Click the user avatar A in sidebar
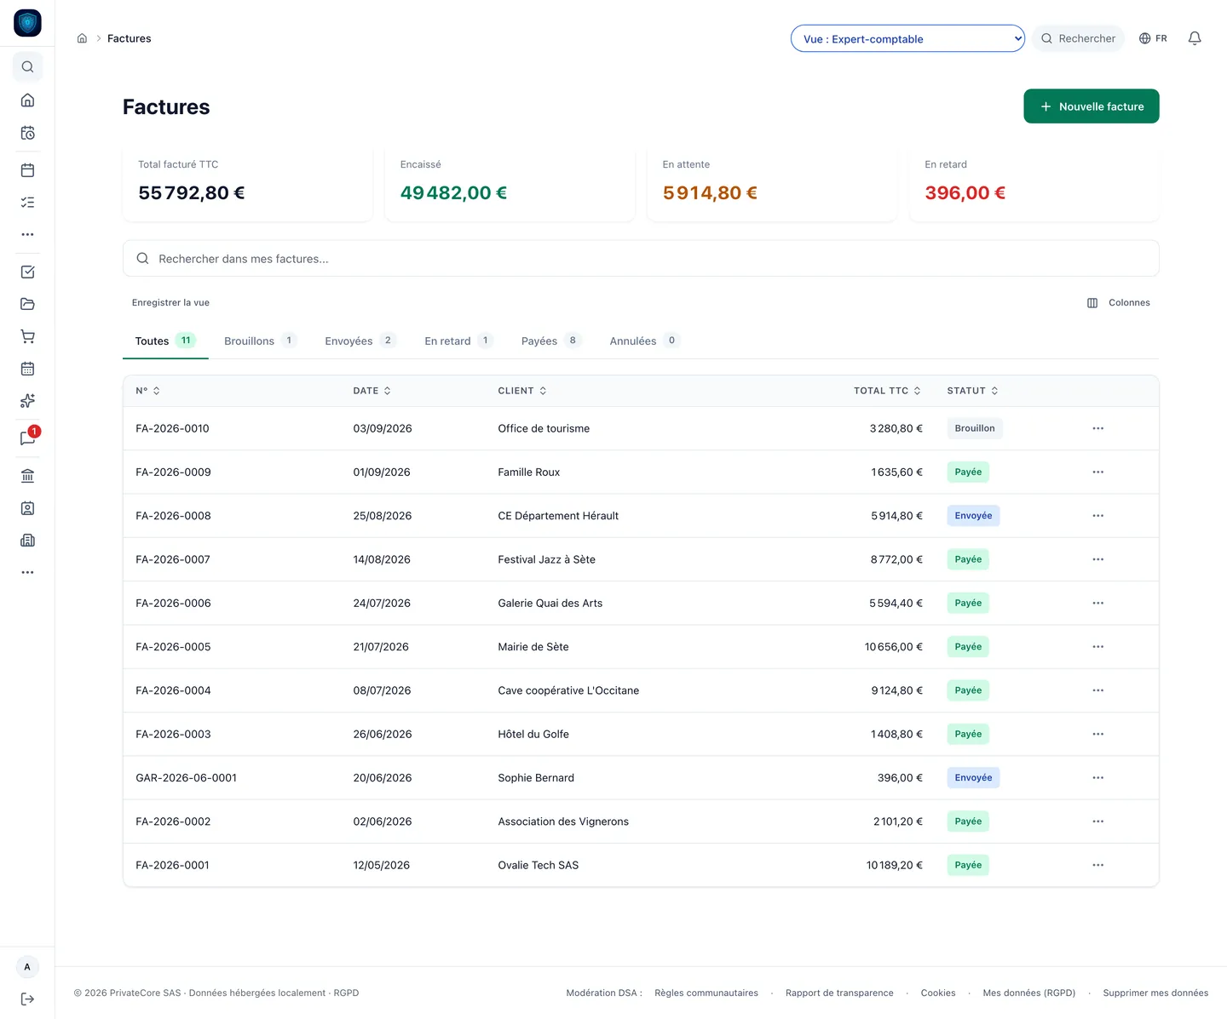 pos(27,967)
